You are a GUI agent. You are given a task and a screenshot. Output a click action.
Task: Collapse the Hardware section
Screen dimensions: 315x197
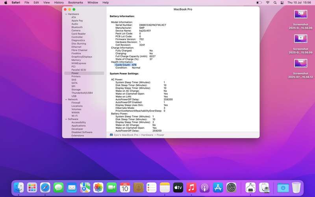click(x=66, y=14)
